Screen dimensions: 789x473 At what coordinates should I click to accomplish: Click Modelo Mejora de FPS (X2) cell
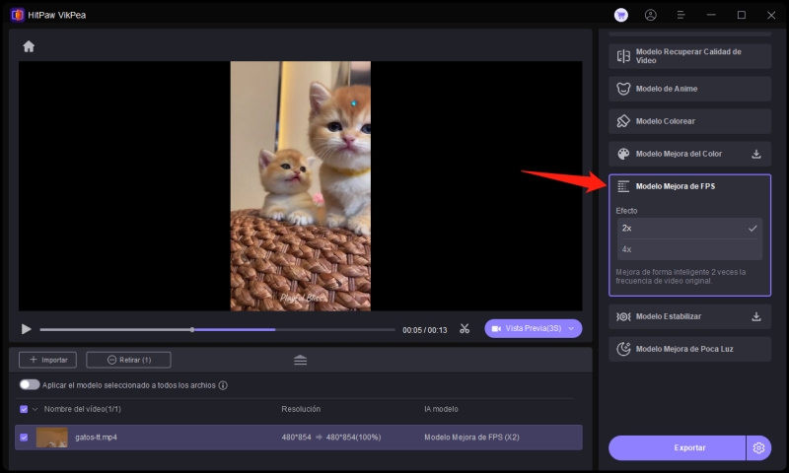click(471, 438)
